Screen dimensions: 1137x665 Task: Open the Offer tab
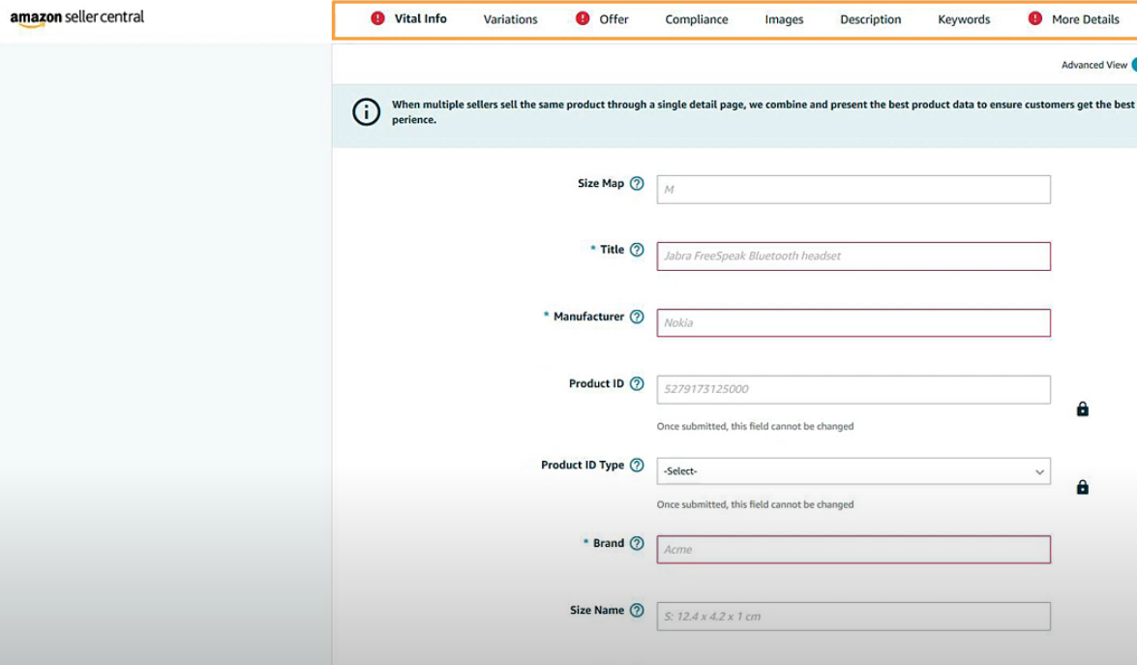(x=613, y=19)
